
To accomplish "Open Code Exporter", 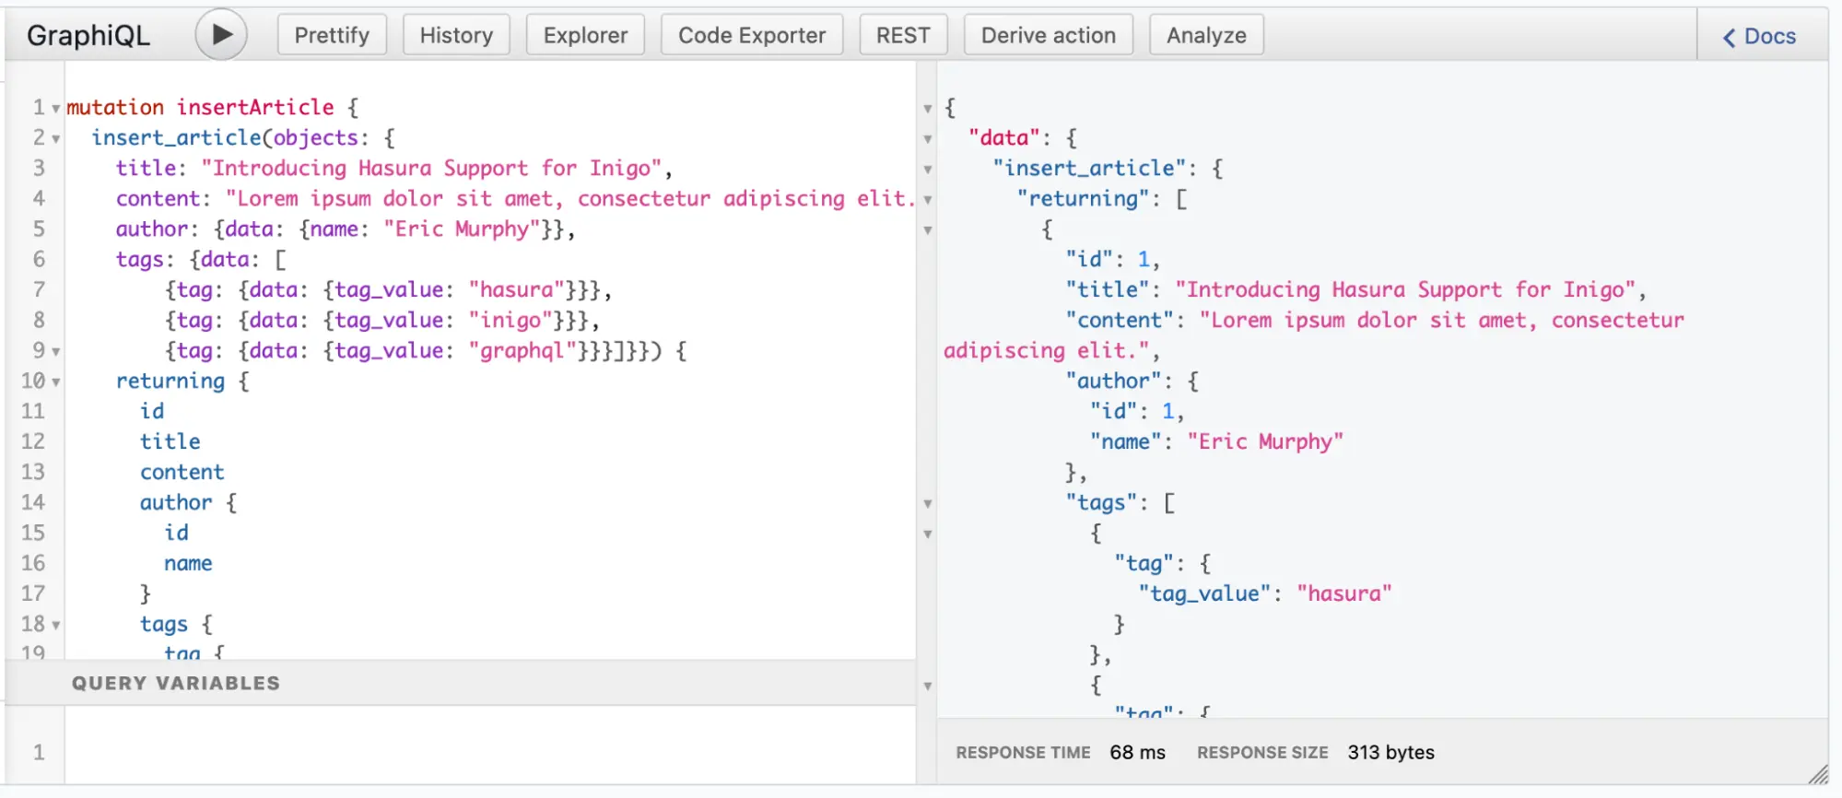I will [x=752, y=35].
